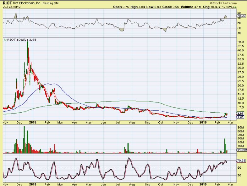Image resolution: width=247 pixels, height=186 pixels.
Task: Click the 15M volume axis label
Action: tap(240, 142)
